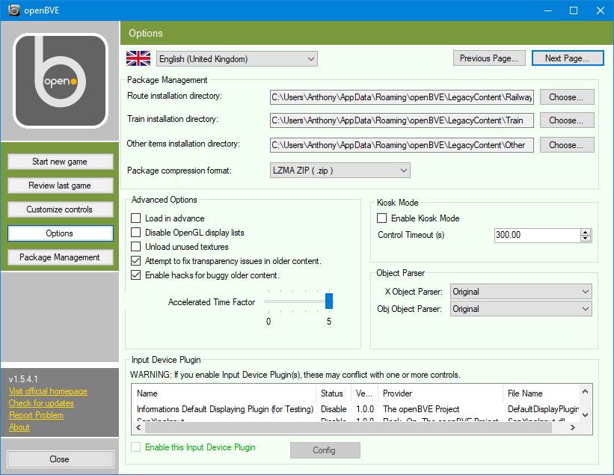
Task: Choose the Train installation directory
Action: [x=567, y=120]
